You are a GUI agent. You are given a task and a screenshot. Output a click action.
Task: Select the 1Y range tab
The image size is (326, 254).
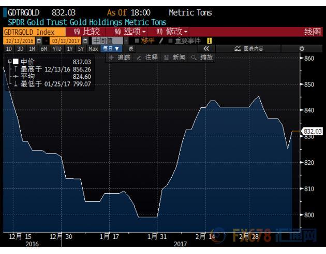[70, 49]
